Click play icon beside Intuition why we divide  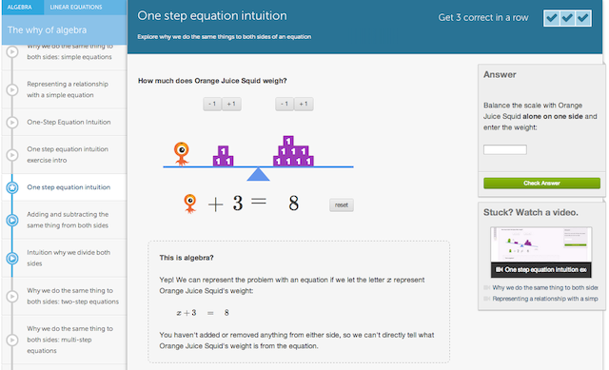(x=12, y=258)
